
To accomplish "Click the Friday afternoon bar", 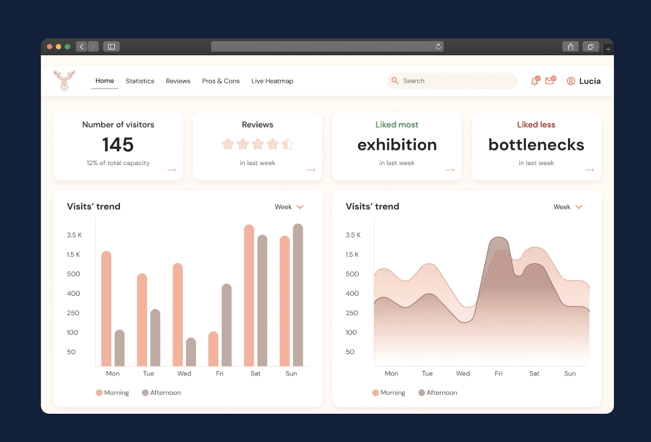I will tap(227, 325).
